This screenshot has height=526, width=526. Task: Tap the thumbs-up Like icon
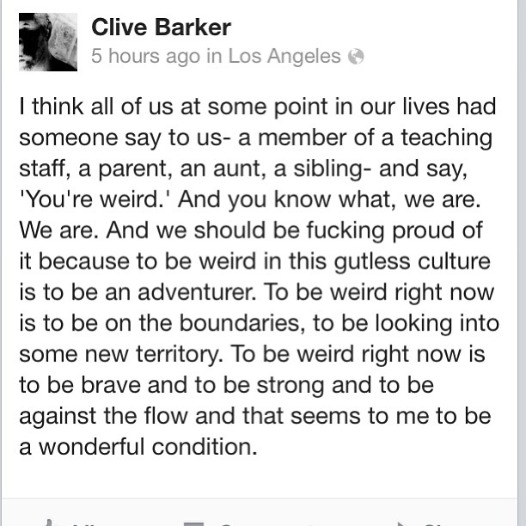tap(51, 523)
